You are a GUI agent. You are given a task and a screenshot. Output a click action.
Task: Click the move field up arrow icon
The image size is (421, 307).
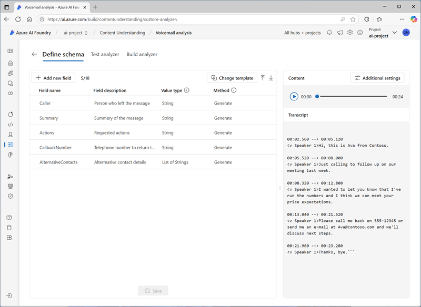263,78
